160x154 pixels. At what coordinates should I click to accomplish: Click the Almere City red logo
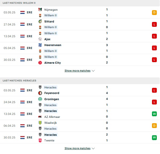click(40, 63)
